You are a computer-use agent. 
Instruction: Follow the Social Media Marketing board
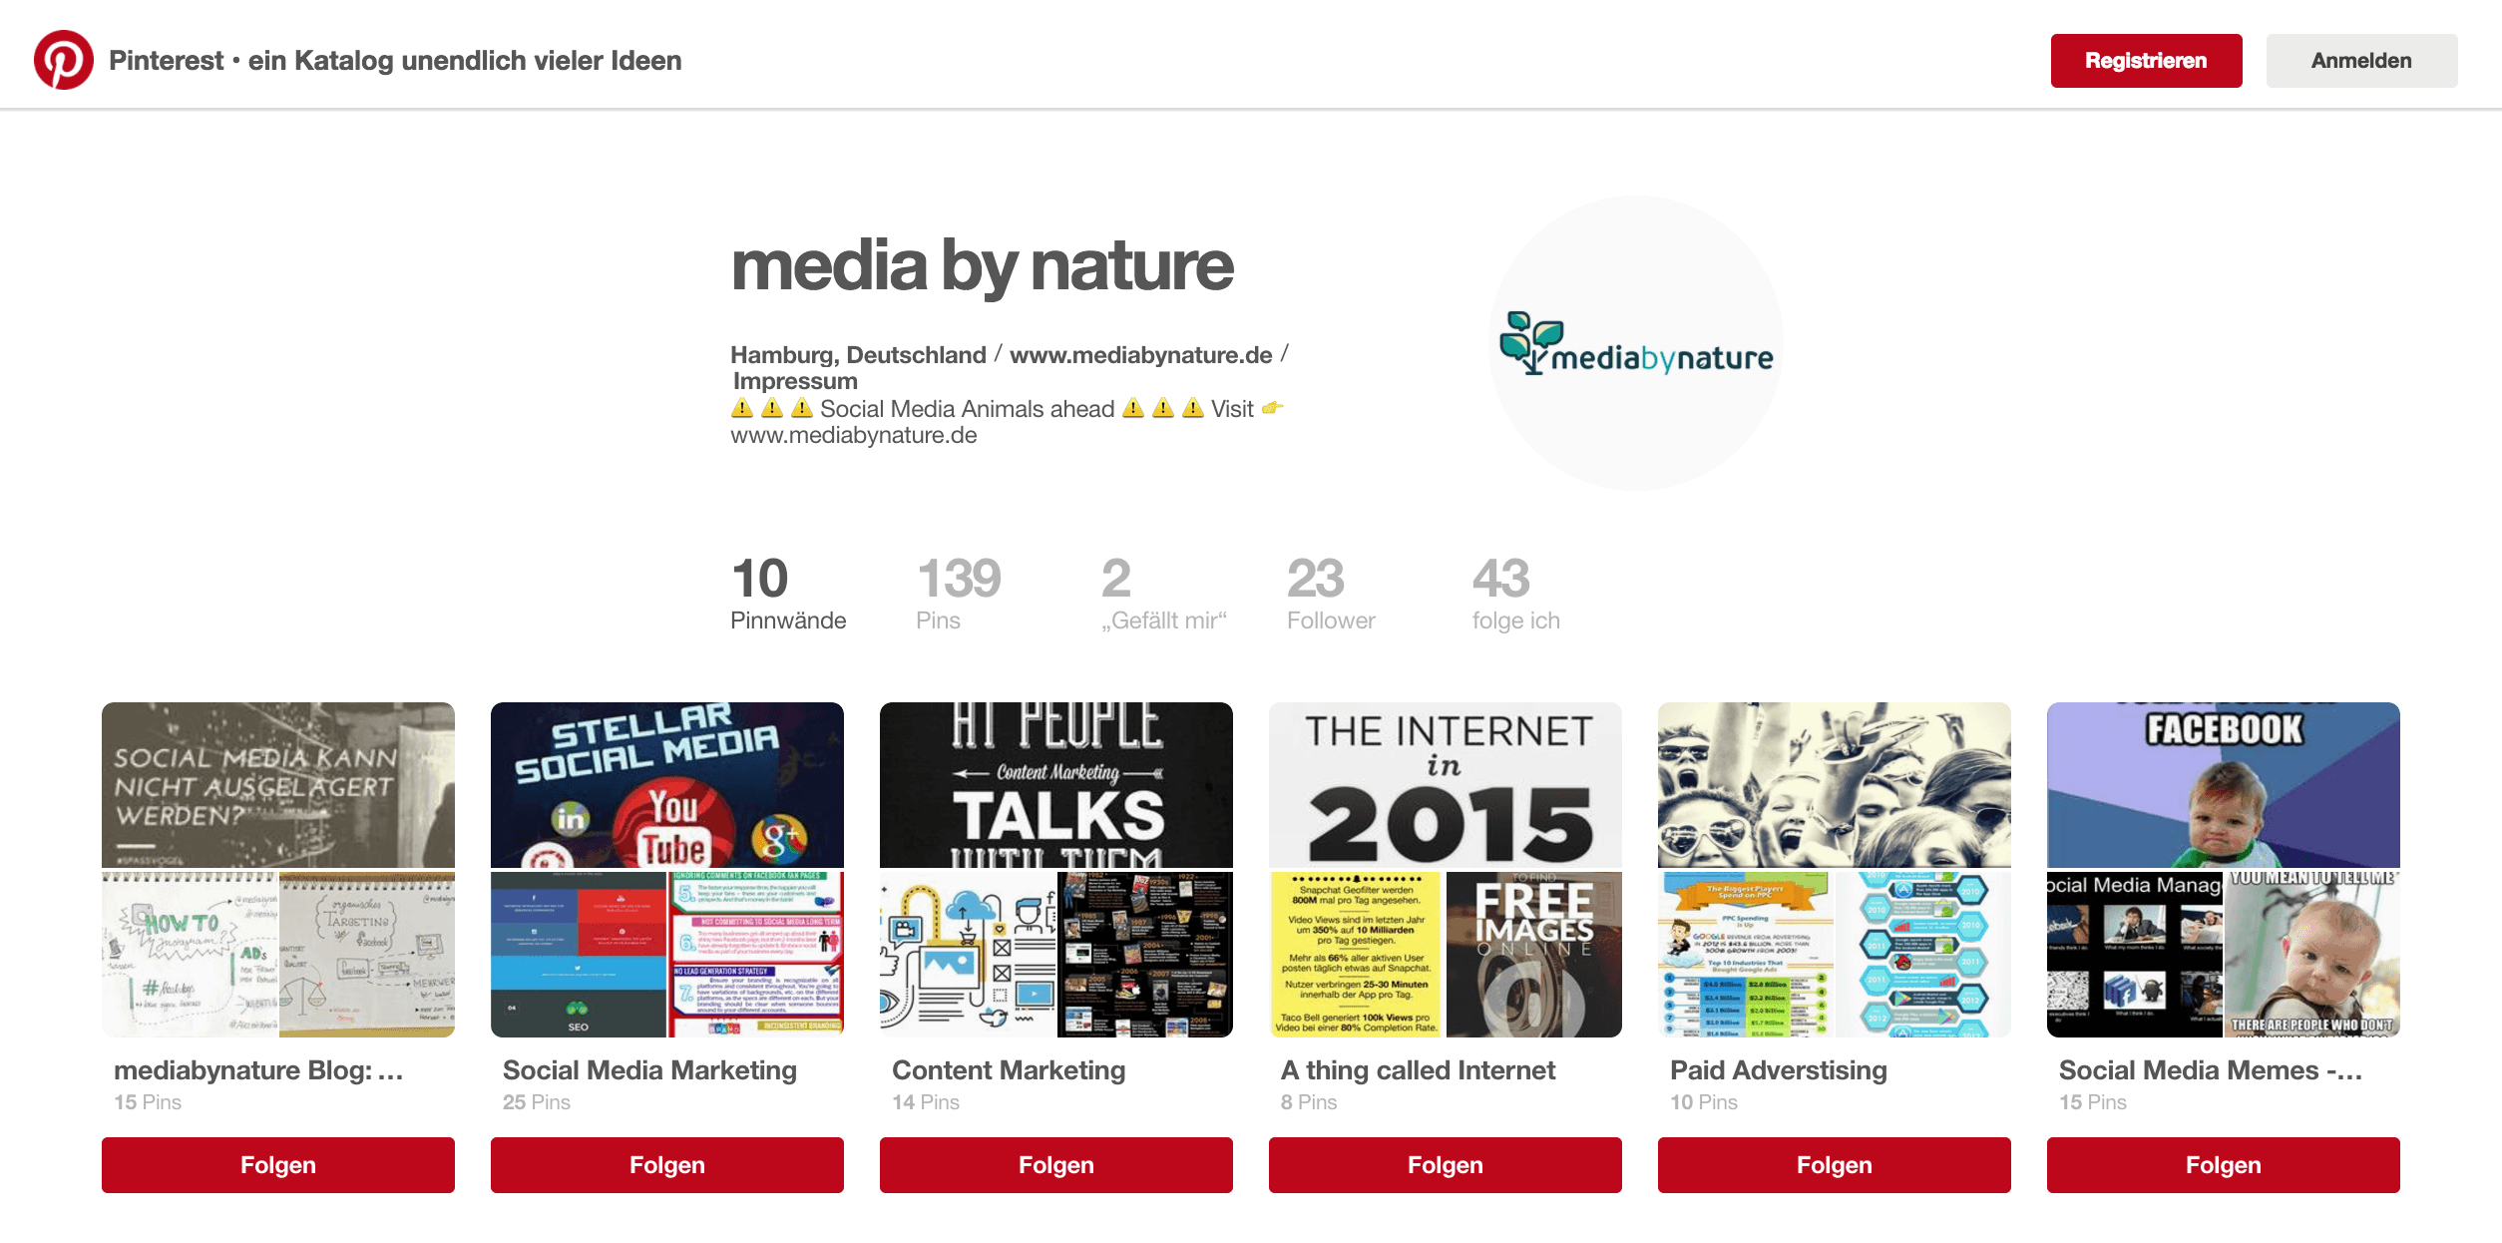667,1165
